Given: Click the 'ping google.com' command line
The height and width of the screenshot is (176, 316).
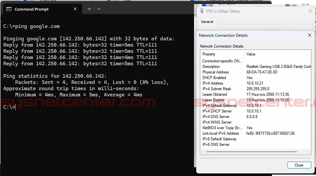Looking at the screenshot, I should [31, 26].
